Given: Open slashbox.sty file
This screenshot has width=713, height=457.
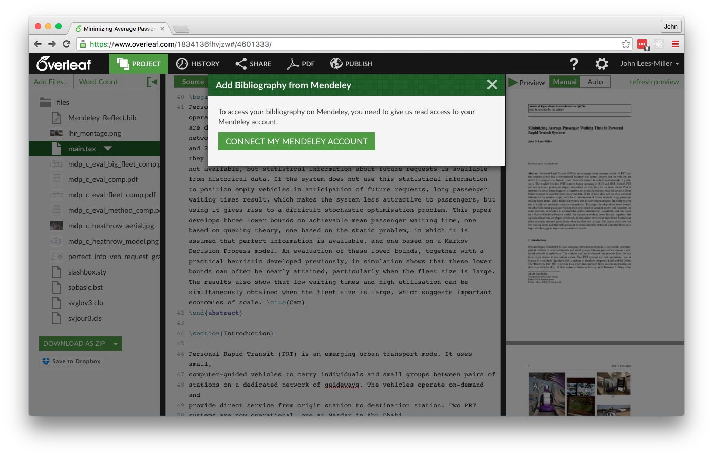Looking at the screenshot, I should coord(87,272).
